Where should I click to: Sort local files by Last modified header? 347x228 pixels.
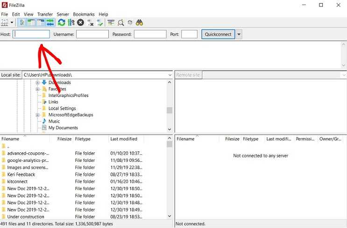pos(124,139)
